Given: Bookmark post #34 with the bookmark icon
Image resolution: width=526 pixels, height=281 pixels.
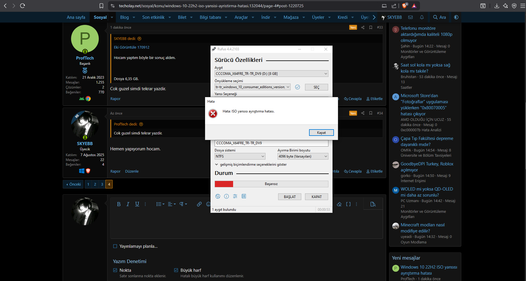Looking at the screenshot, I should tap(371, 113).
